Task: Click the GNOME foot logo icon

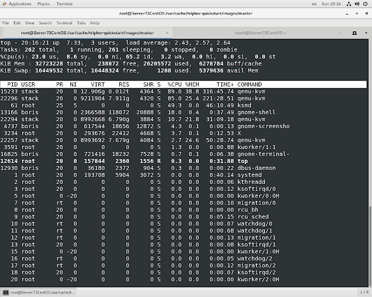Action: point(4,4)
